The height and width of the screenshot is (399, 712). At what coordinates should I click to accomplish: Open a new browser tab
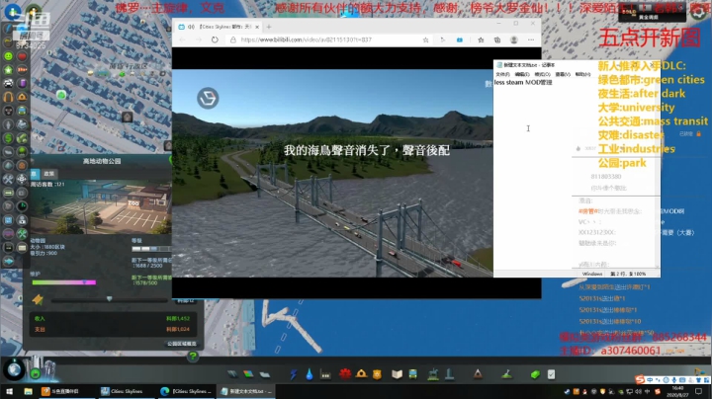269,27
